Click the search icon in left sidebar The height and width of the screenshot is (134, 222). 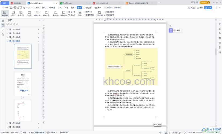click(3, 35)
